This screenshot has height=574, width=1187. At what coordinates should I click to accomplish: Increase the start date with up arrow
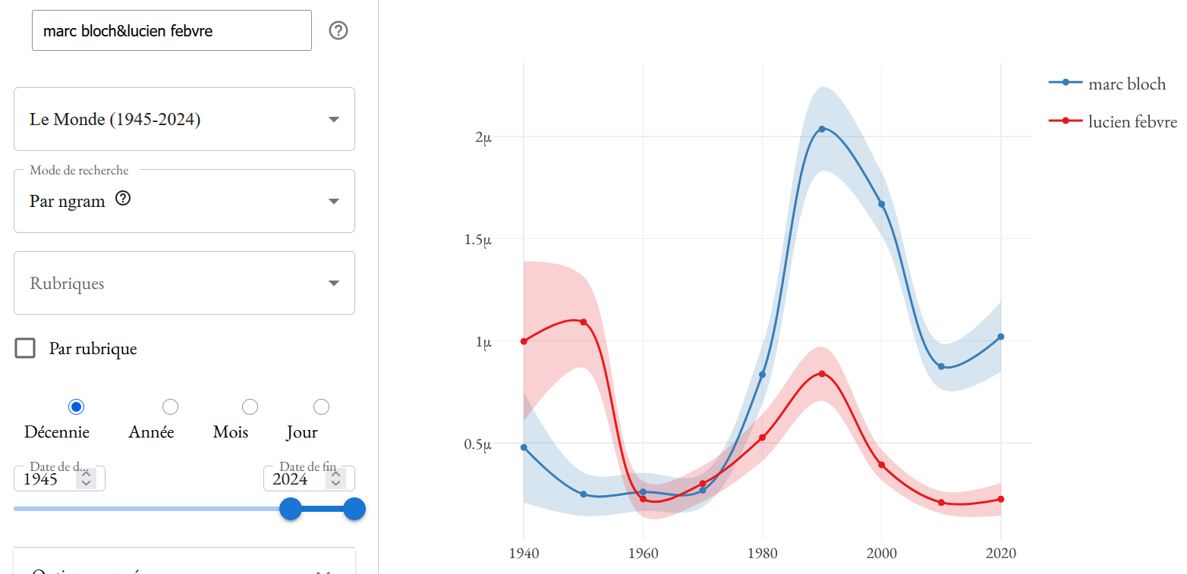(x=87, y=474)
